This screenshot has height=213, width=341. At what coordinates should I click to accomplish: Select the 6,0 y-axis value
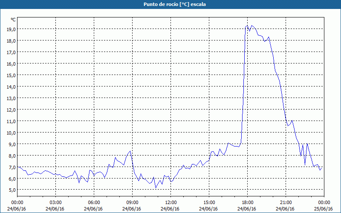pos(12,179)
